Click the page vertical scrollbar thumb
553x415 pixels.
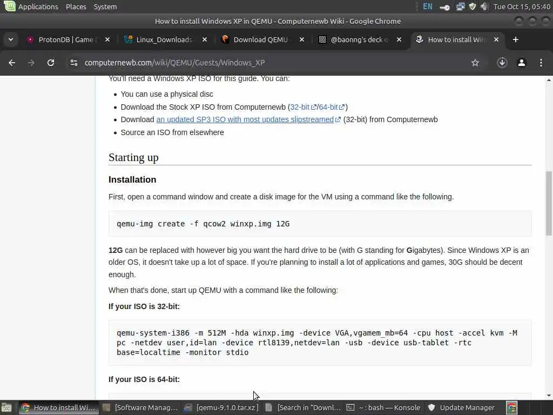point(549,203)
